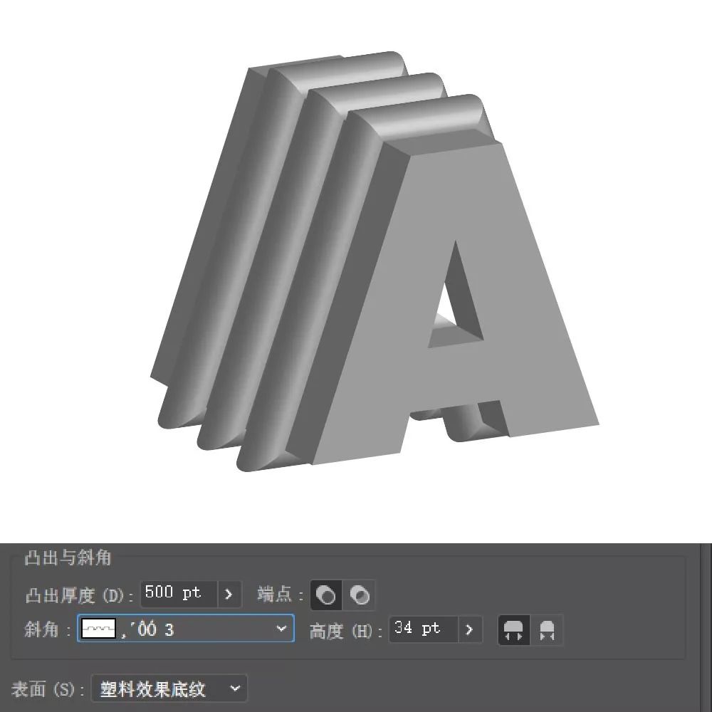Open the 表面 surface dropdown
This screenshot has height=712, width=712.
[169, 689]
